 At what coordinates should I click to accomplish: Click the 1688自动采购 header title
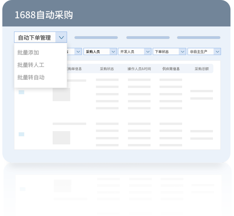(x=44, y=15)
